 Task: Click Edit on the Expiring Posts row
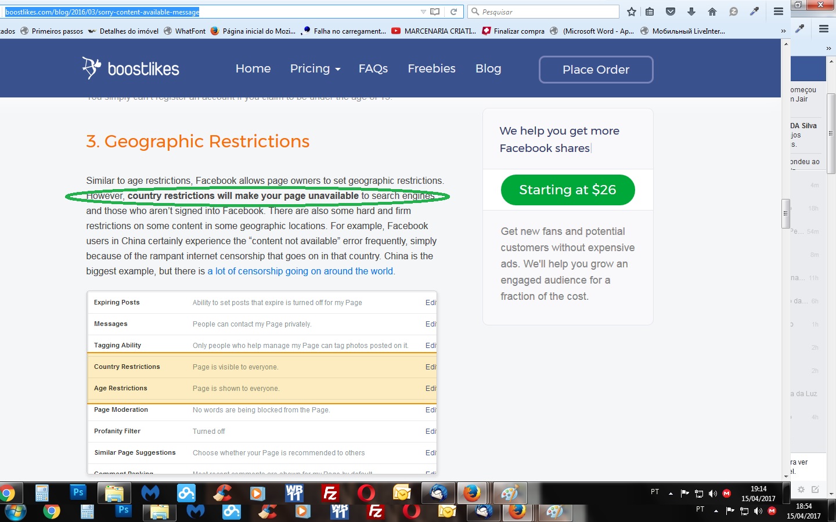click(x=431, y=303)
